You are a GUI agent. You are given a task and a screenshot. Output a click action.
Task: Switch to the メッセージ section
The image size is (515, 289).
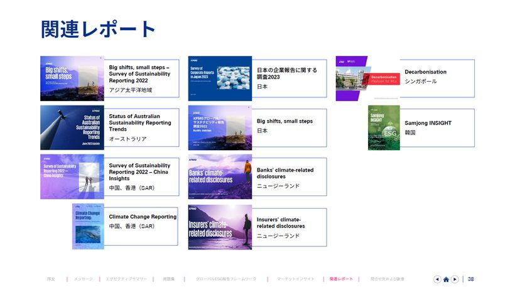[83, 279]
